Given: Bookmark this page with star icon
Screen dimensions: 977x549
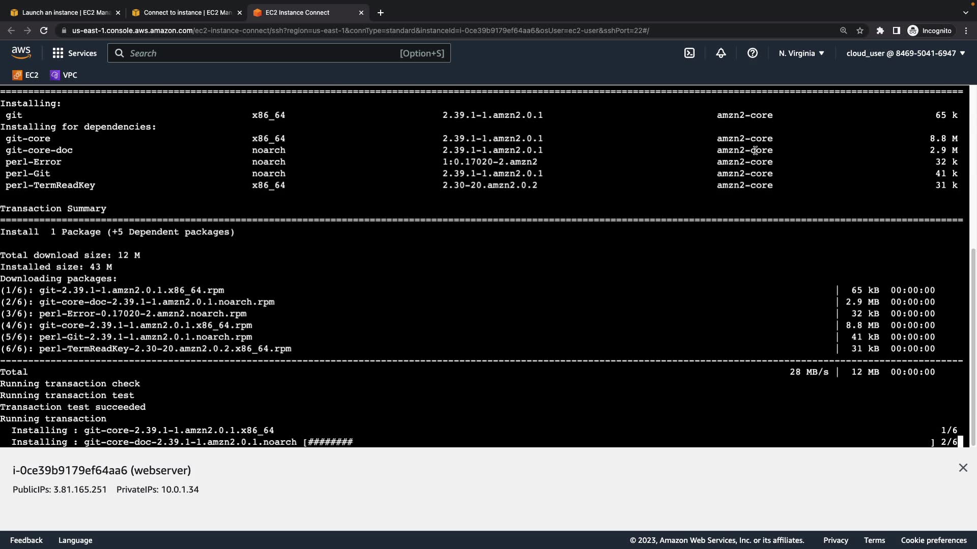Looking at the screenshot, I should pyautogui.click(x=860, y=30).
